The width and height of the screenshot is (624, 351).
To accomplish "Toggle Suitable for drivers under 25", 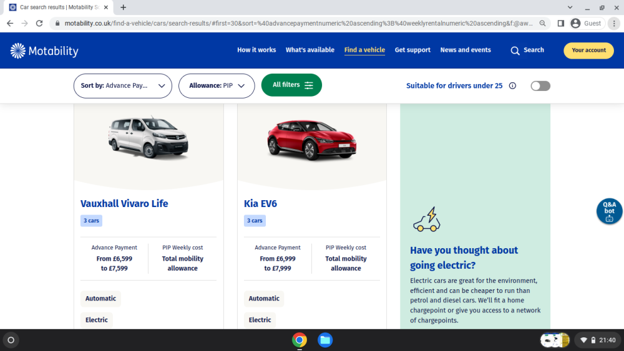I will [x=540, y=86].
